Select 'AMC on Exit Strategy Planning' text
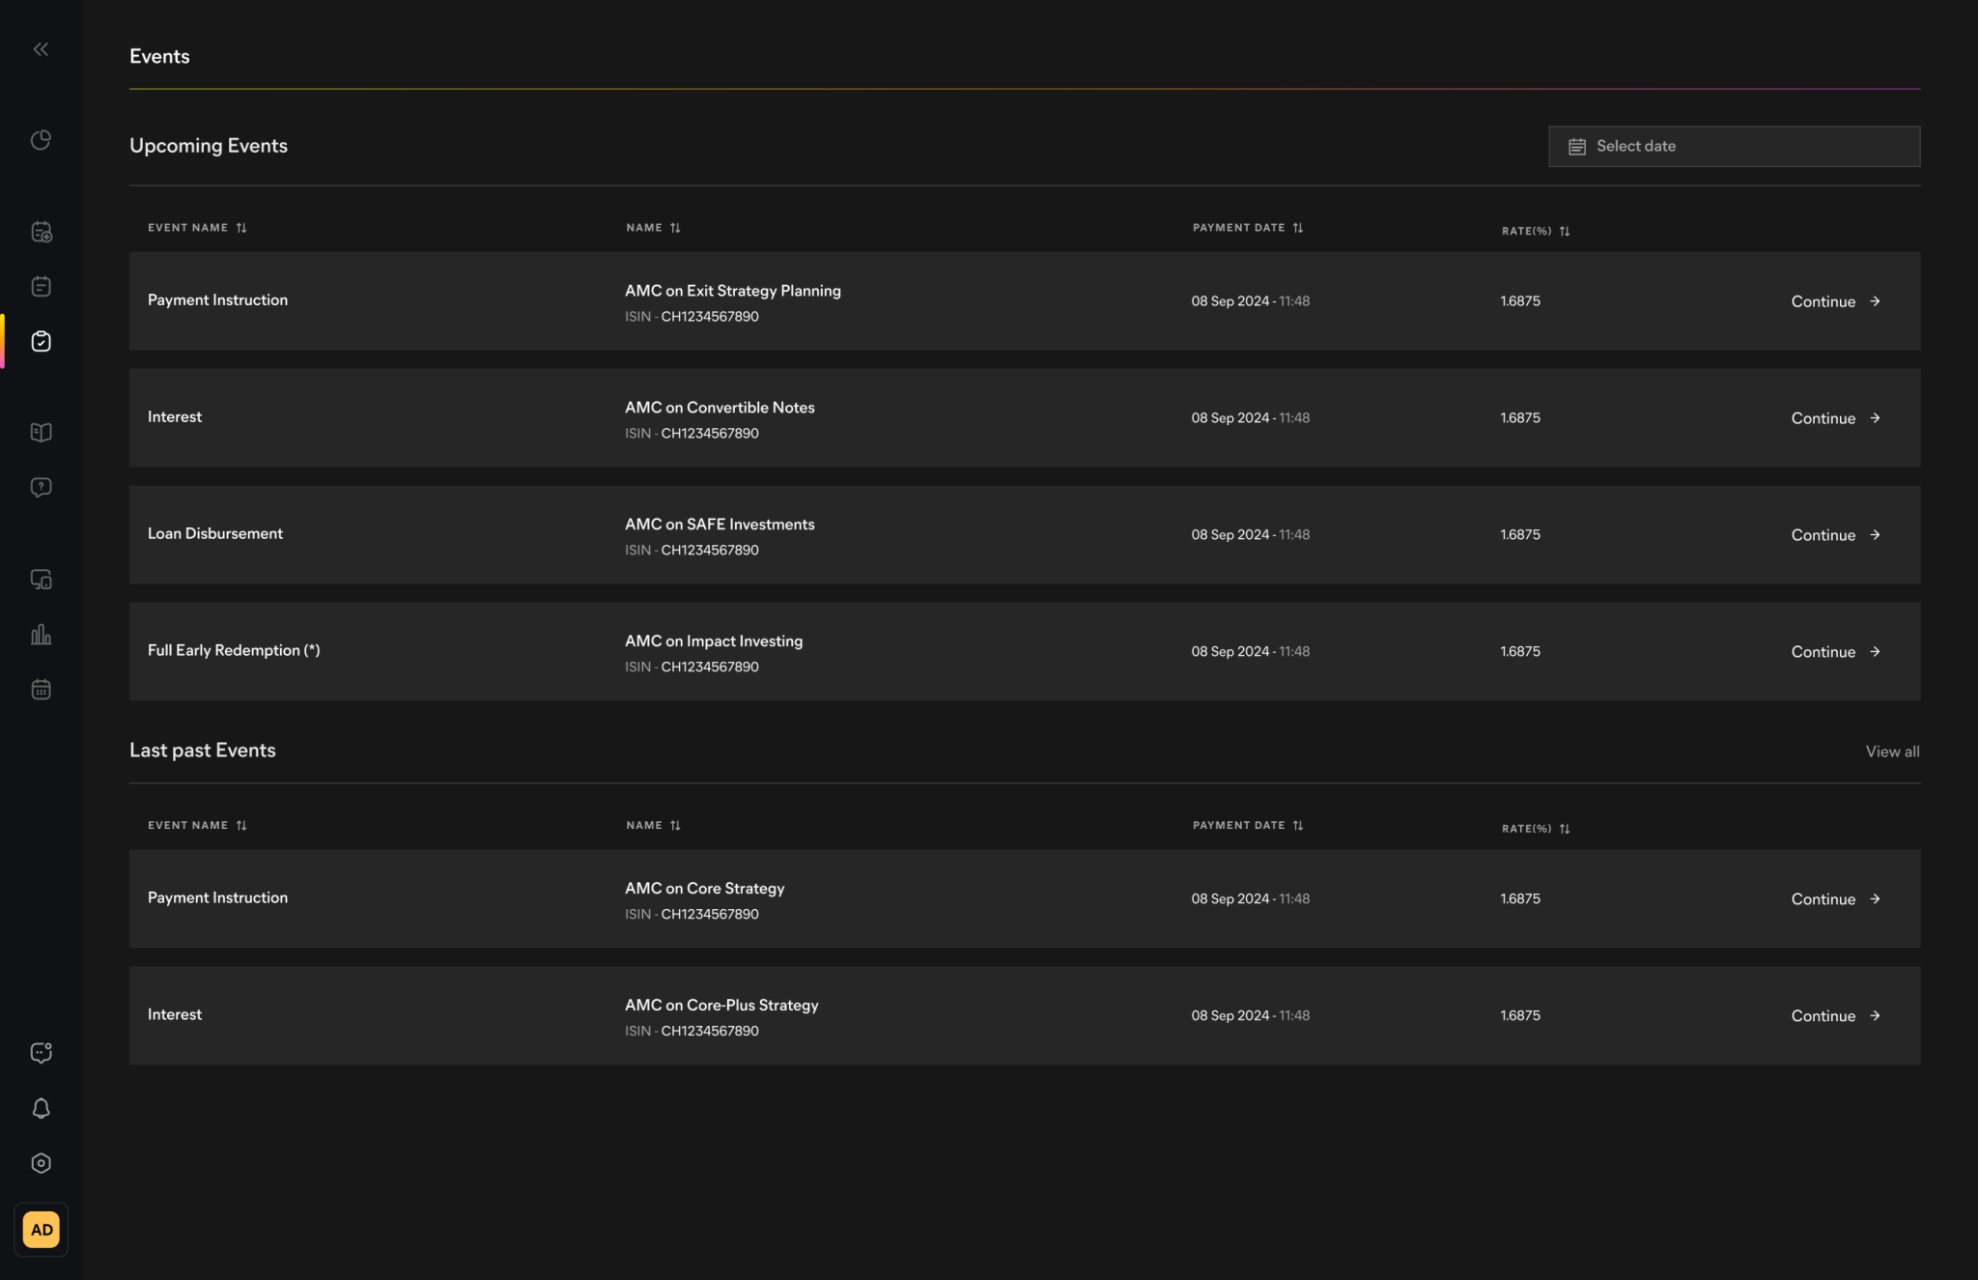 [732, 291]
